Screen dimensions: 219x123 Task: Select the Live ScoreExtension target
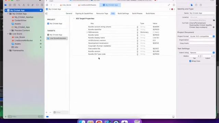(x=57, y=38)
